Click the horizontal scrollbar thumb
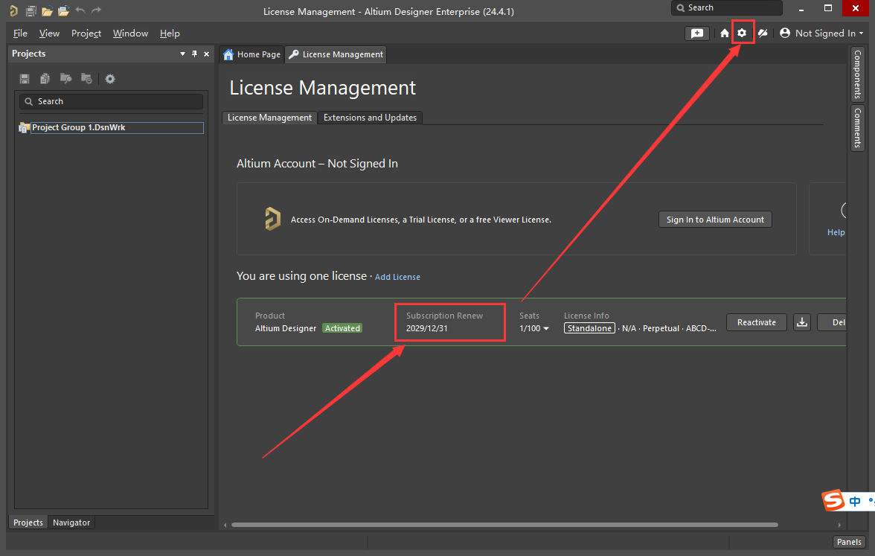The image size is (875, 556). click(x=504, y=525)
